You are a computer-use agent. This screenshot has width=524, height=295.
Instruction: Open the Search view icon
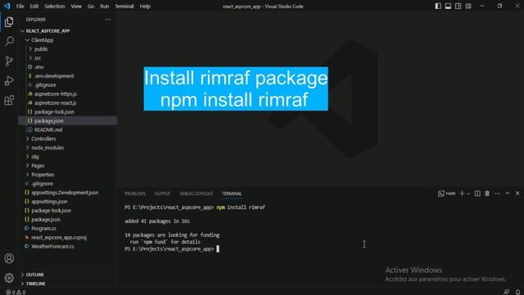(9, 41)
